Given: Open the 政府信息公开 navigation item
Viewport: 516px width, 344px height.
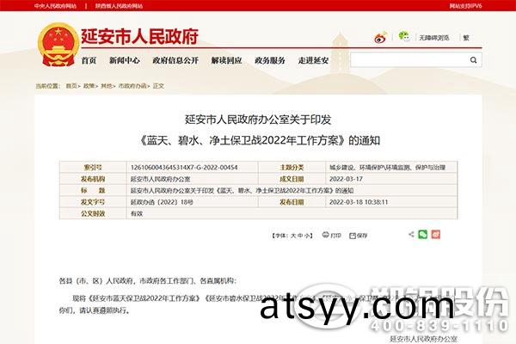Looking at the screenshot, I should pyautogui.click(x=175, y=60).
